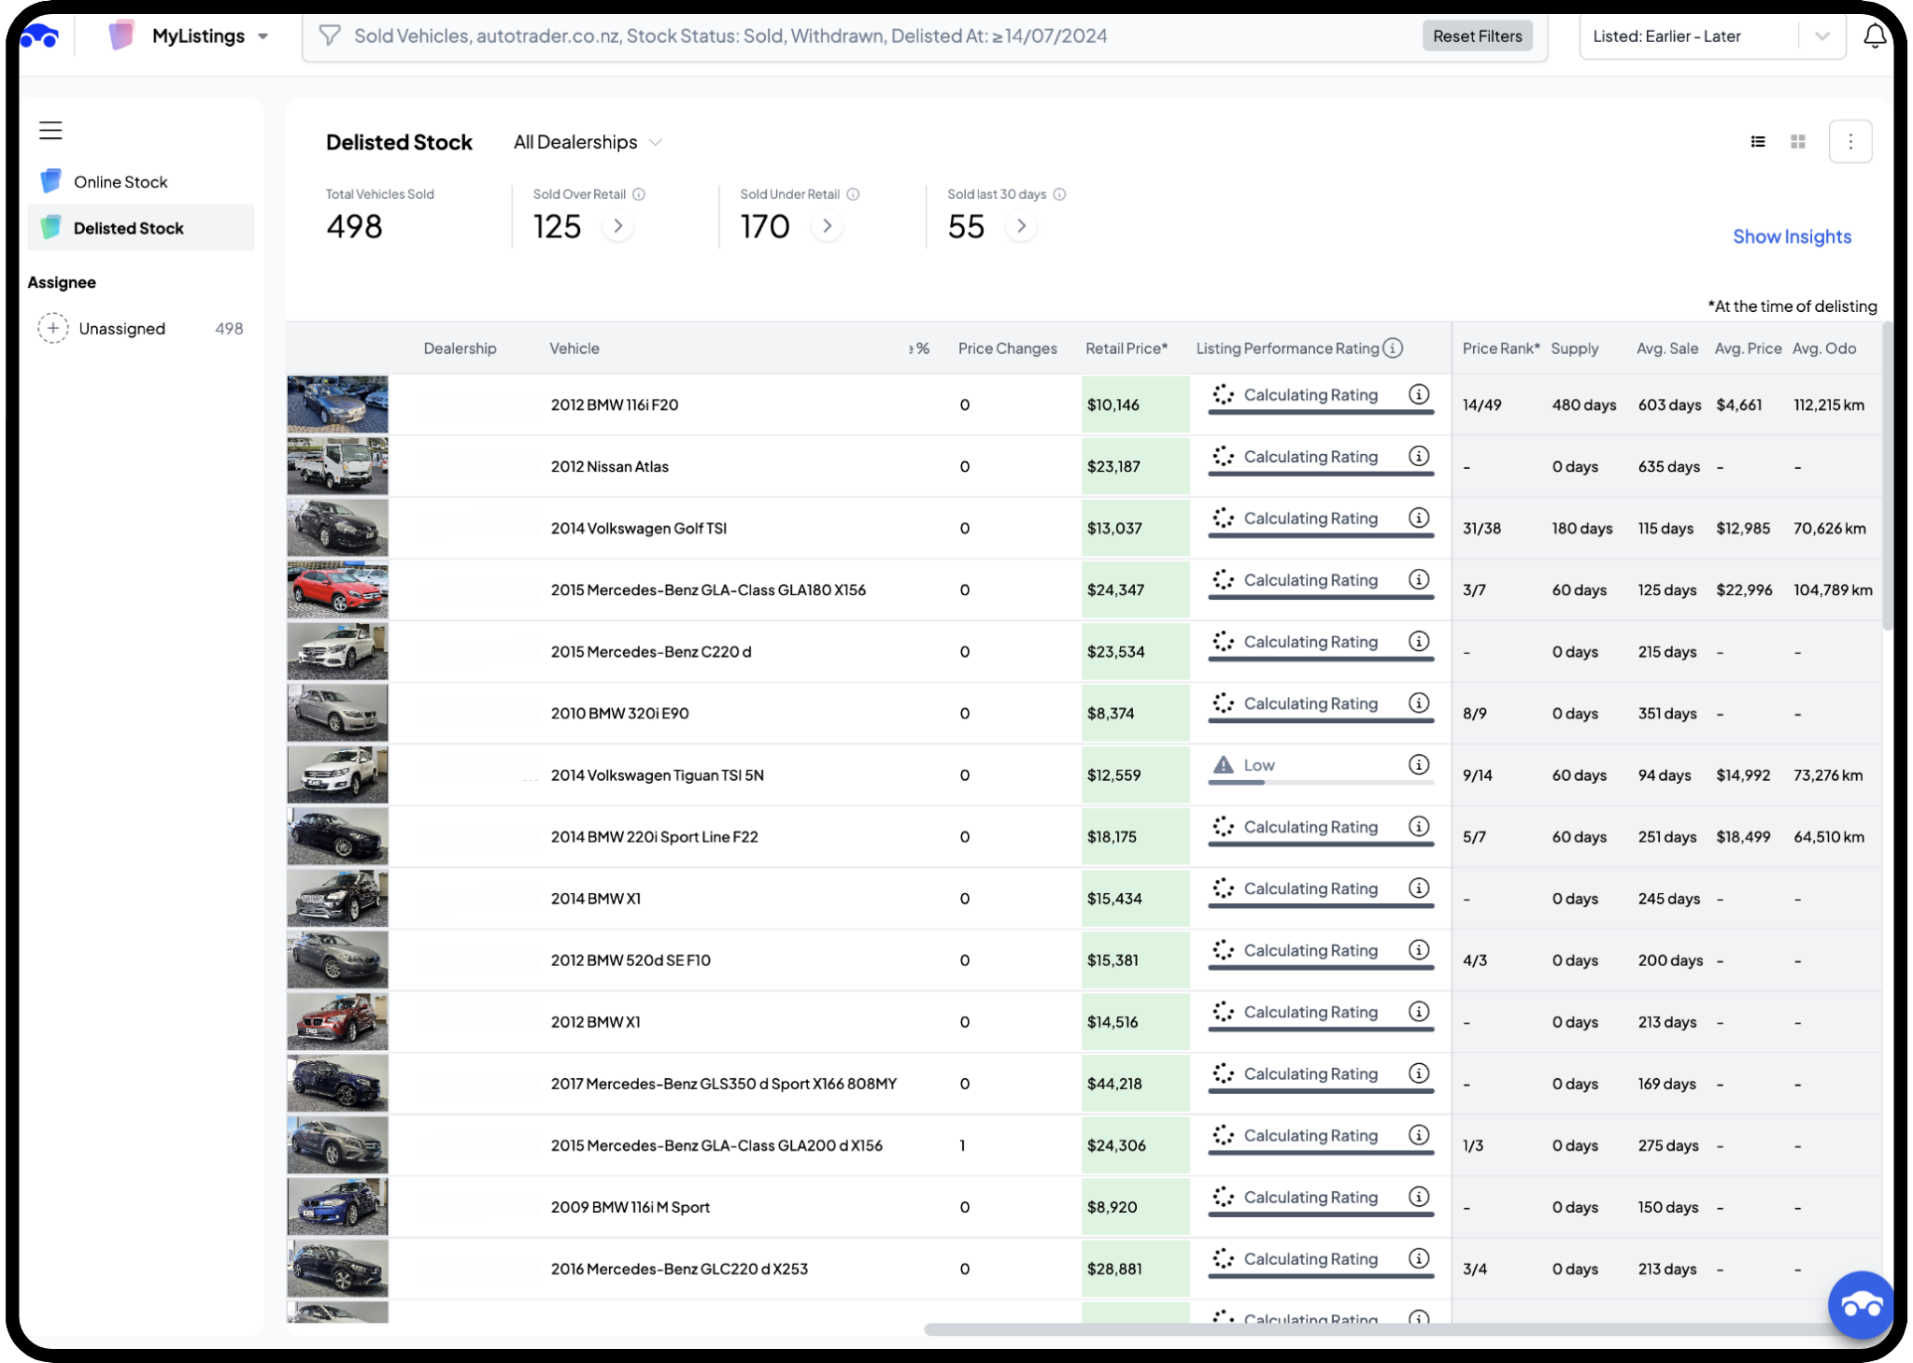This screenshot has width=1913, height=1363.
Task: Add an assignee with plus circle
Action: (53, 329)
